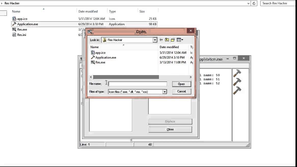Click the Close button in Replace Icon window
Image resolution: width=297 pixels, height=167 pixels.
(170, 130)
